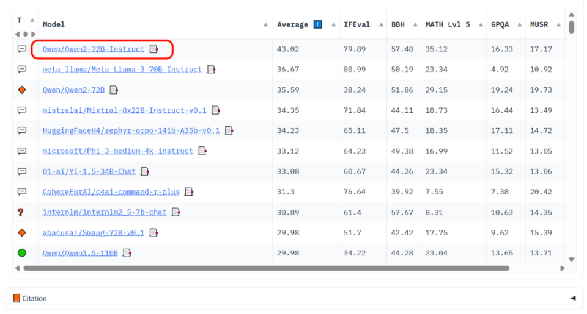Click the copy icon beside Smaug-72B-v0.1
This screenshot has width=587, height=314.
click(x=153, y=233)
